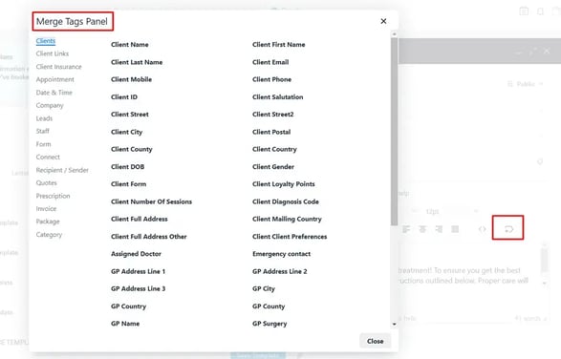Choose the Prescription category

53,196
